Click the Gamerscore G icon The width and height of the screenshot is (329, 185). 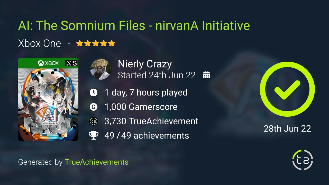point(94,107)
